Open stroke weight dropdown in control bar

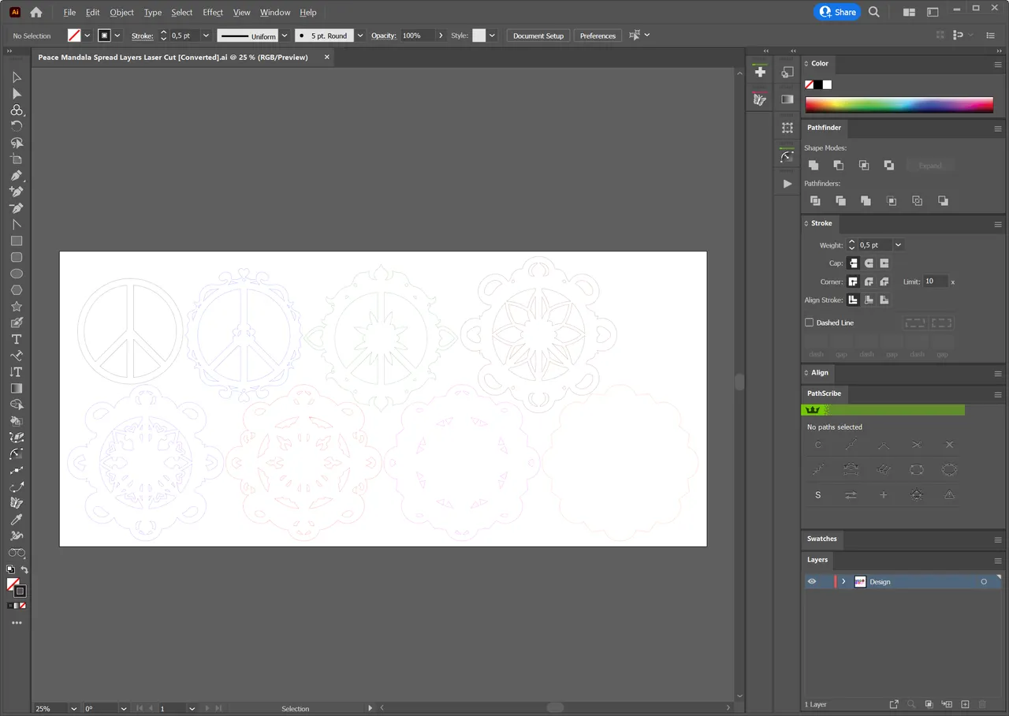[x=206, y=35]
